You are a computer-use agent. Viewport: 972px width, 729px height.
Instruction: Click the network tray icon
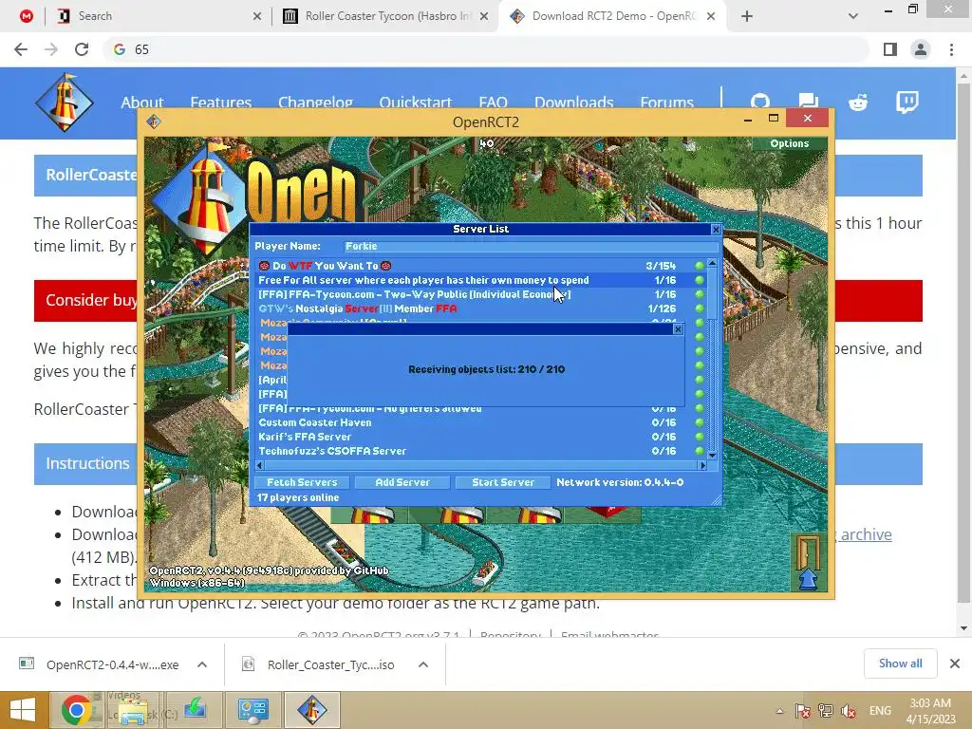click(825, 711)
